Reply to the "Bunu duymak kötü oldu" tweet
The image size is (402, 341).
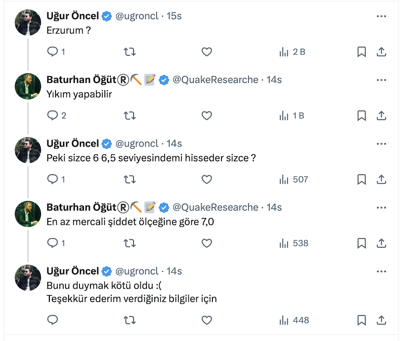(x=53, y=320)
